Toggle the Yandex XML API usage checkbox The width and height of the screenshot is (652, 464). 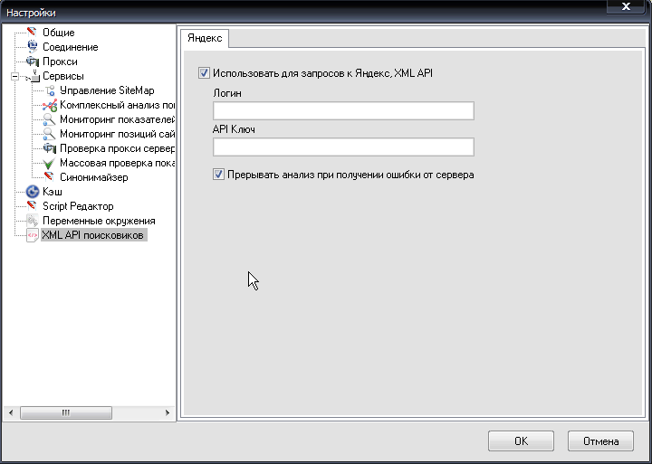pyautogui.click(x=204, y=73)
